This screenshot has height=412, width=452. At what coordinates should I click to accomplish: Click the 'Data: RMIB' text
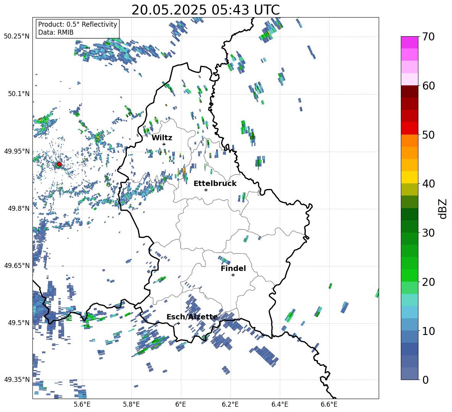coord(56,32)
